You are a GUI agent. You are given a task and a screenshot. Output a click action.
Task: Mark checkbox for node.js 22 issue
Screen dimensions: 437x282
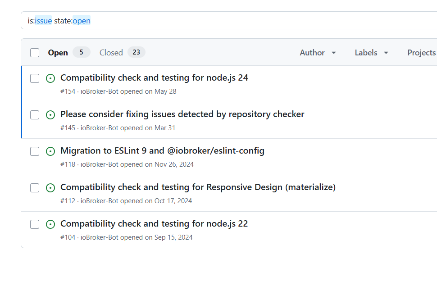(x=35, y=224)
